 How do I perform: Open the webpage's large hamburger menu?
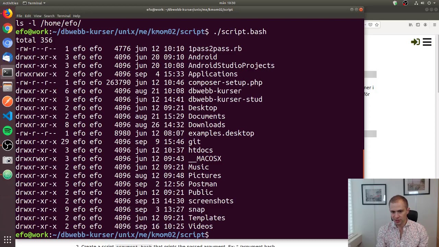(427, 42)
